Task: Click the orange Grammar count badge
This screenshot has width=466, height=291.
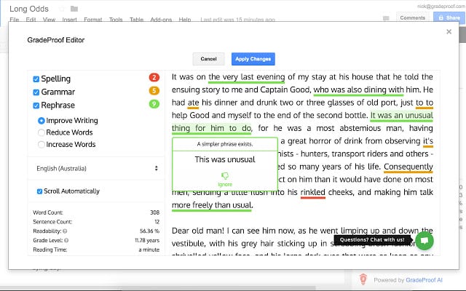Action: (x=154, y=90)
